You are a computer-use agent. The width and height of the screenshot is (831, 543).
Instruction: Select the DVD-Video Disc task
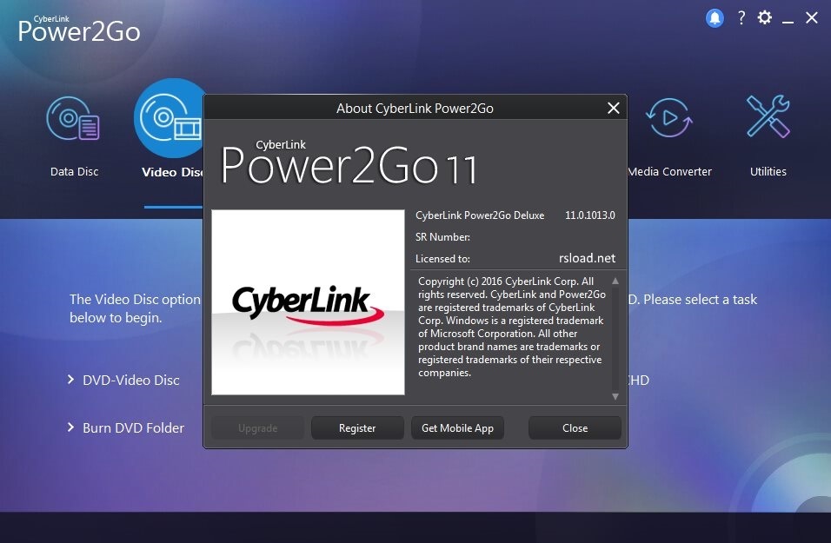pos(131,380)
